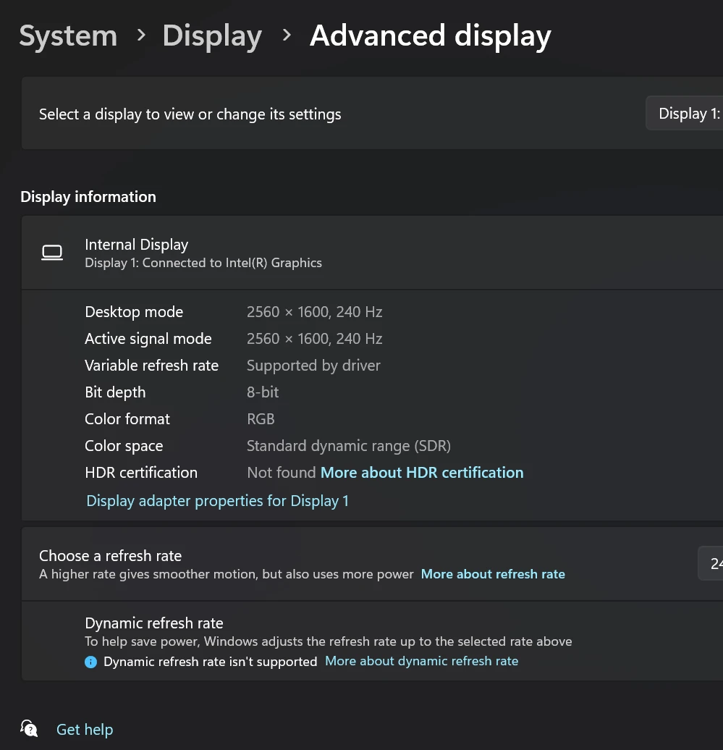Open Display from the breadcrumb trail

211,35
